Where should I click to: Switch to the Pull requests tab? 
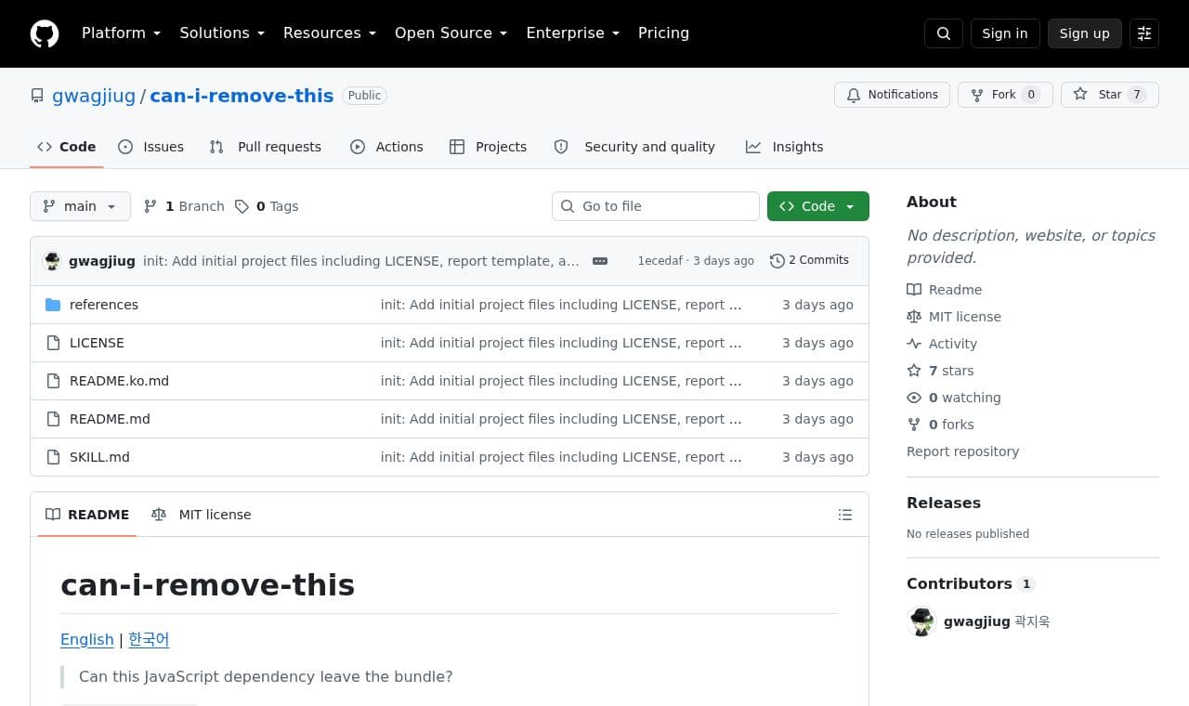(x=266, y=147)
